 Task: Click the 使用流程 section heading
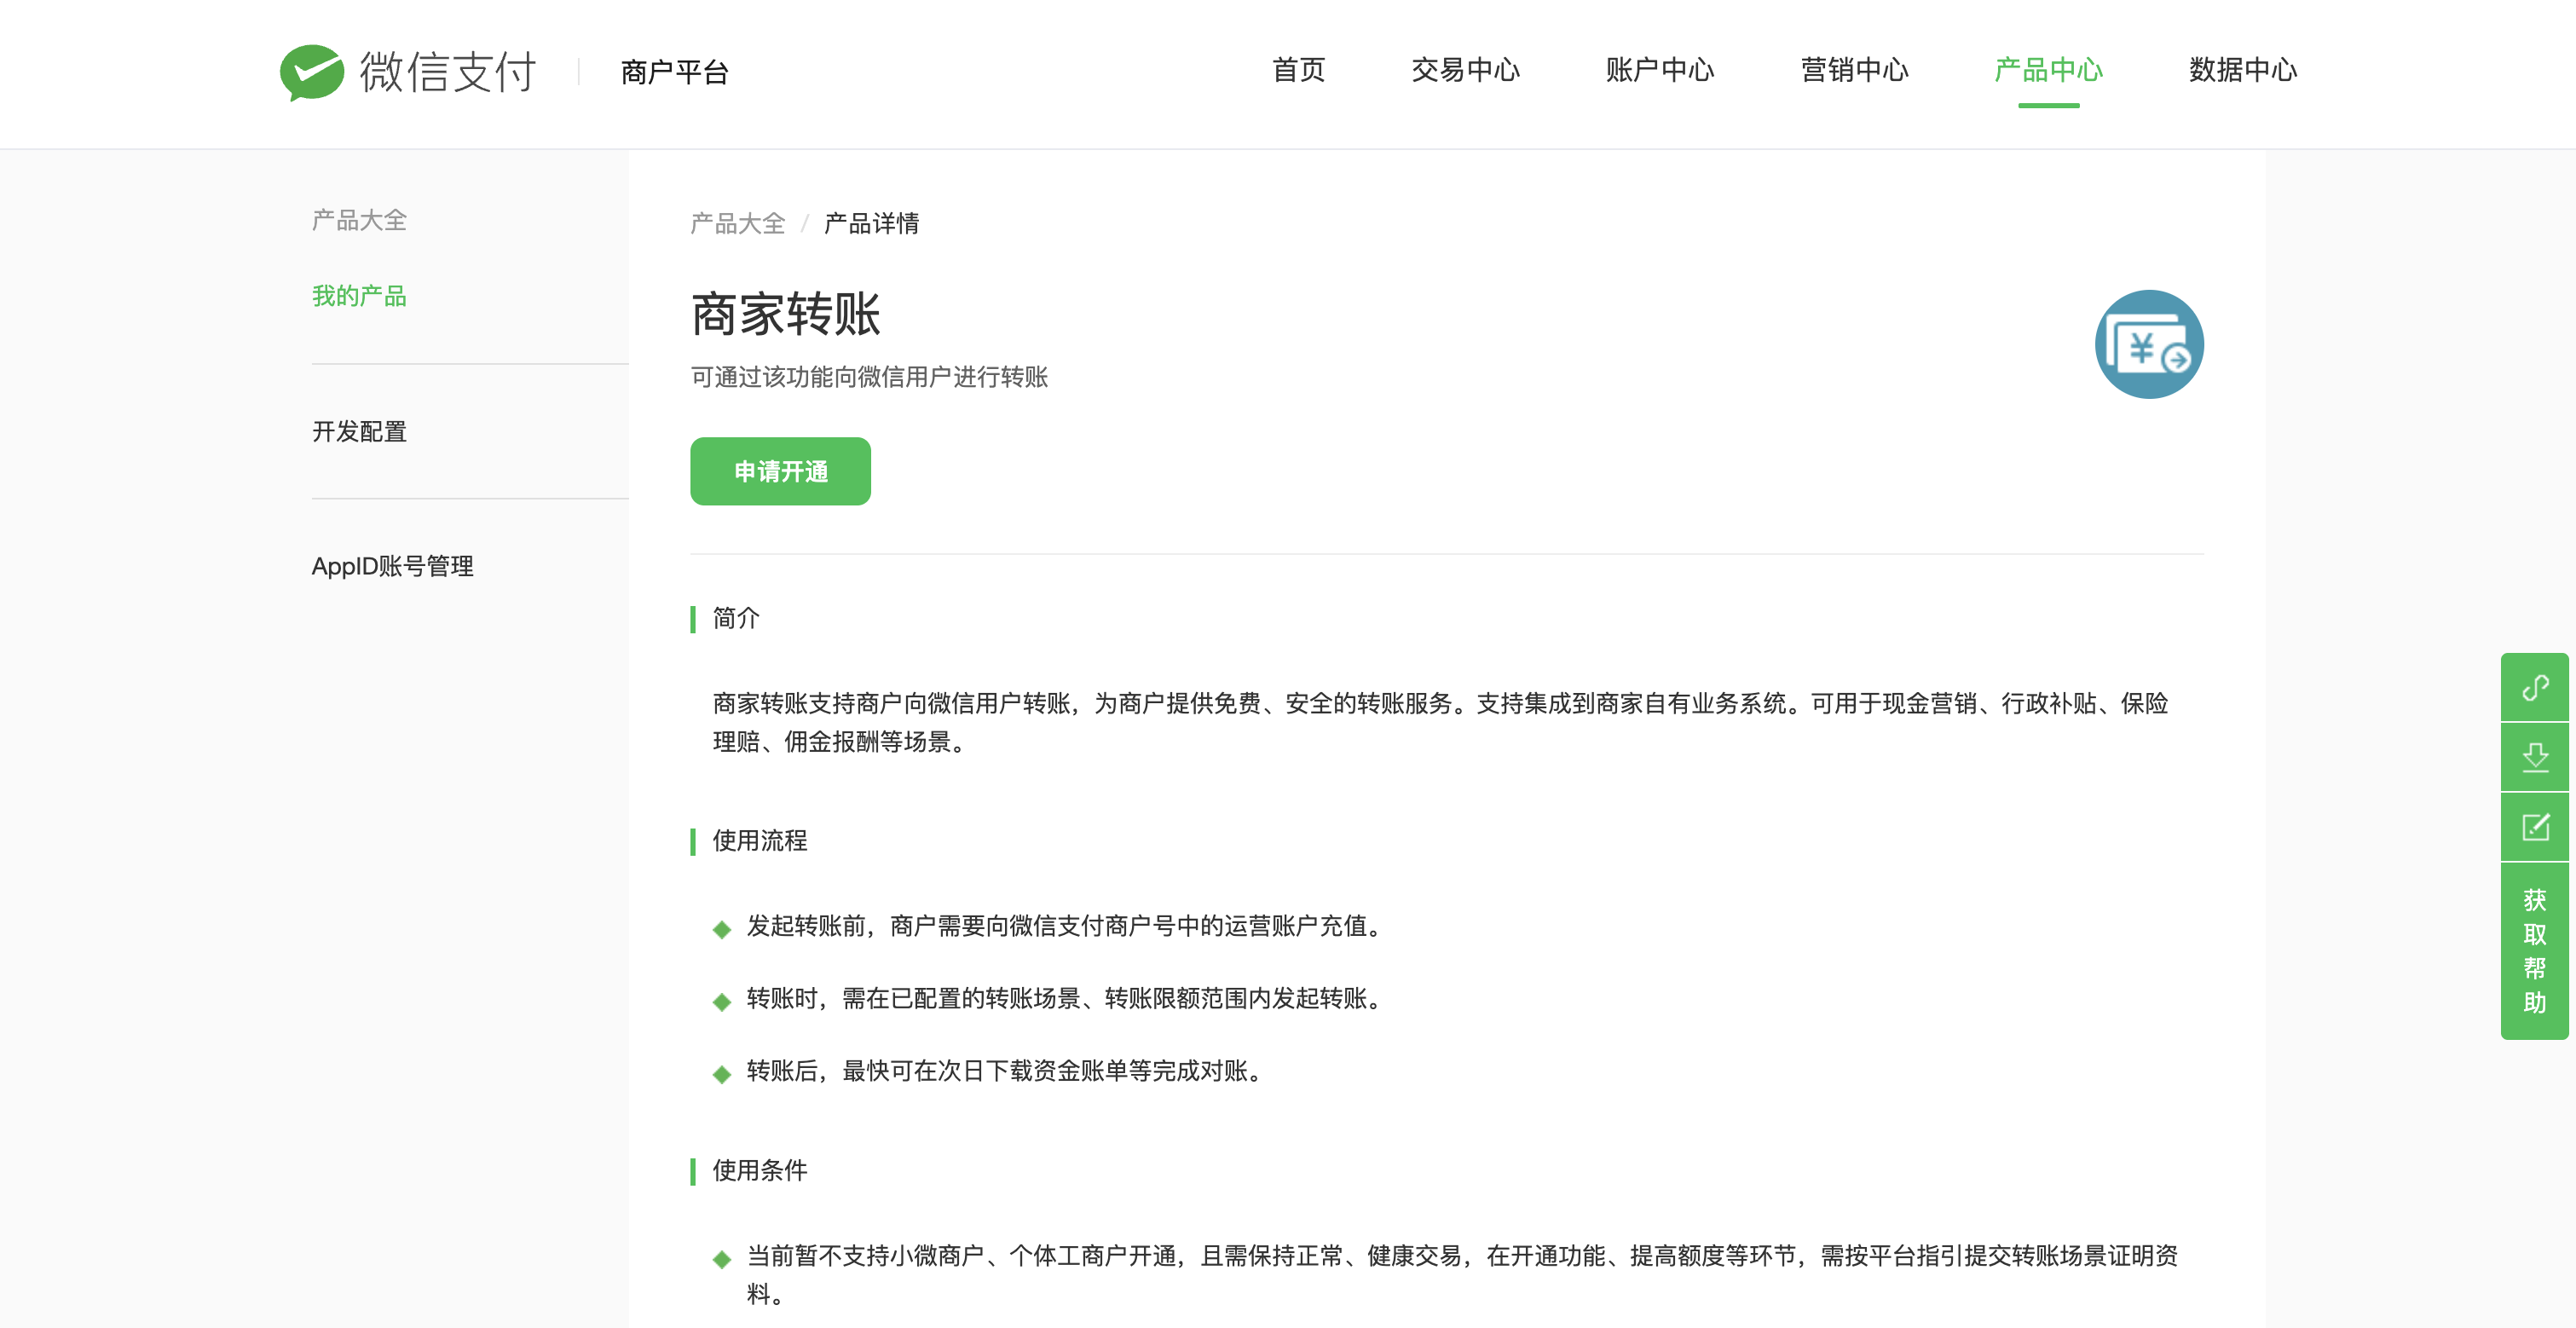pyautogui.click(x=759, y=841)
